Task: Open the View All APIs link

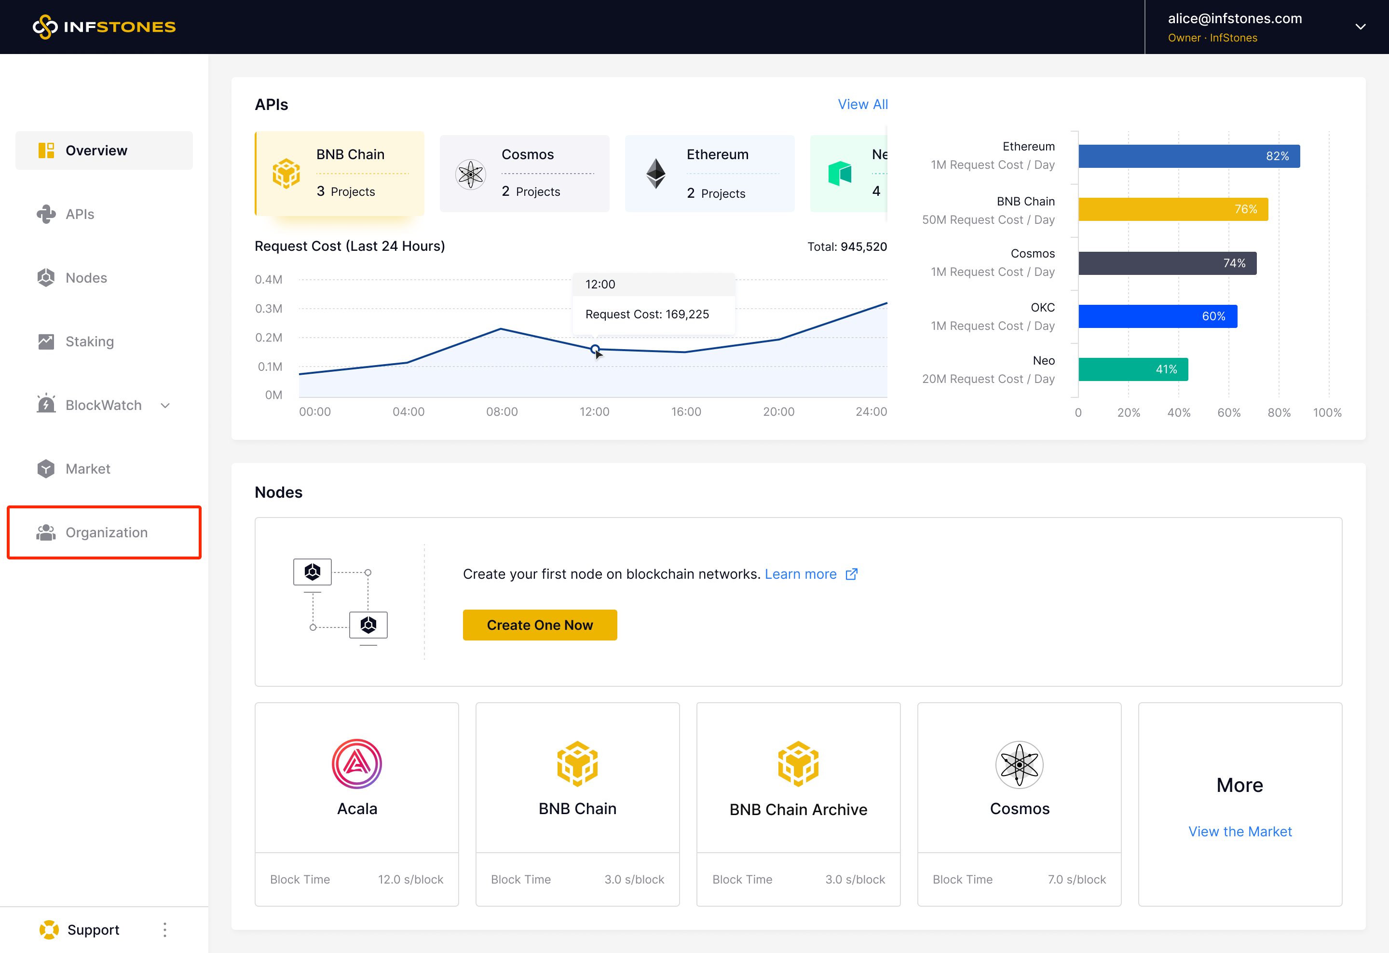Action: (x=862, y=105)
